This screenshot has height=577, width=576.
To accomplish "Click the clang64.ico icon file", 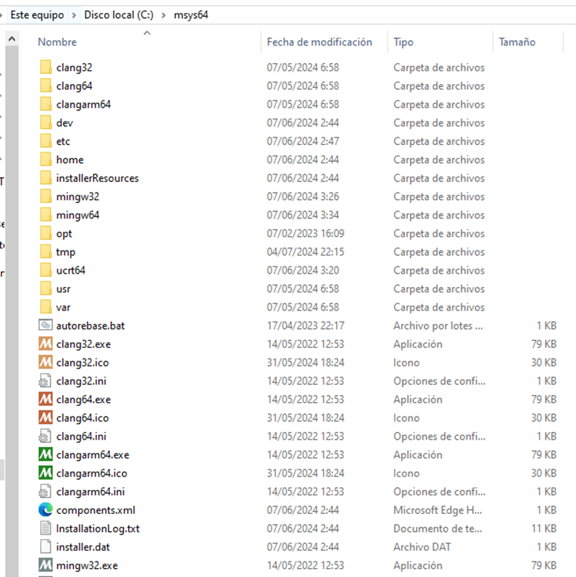I will point(82,418).
